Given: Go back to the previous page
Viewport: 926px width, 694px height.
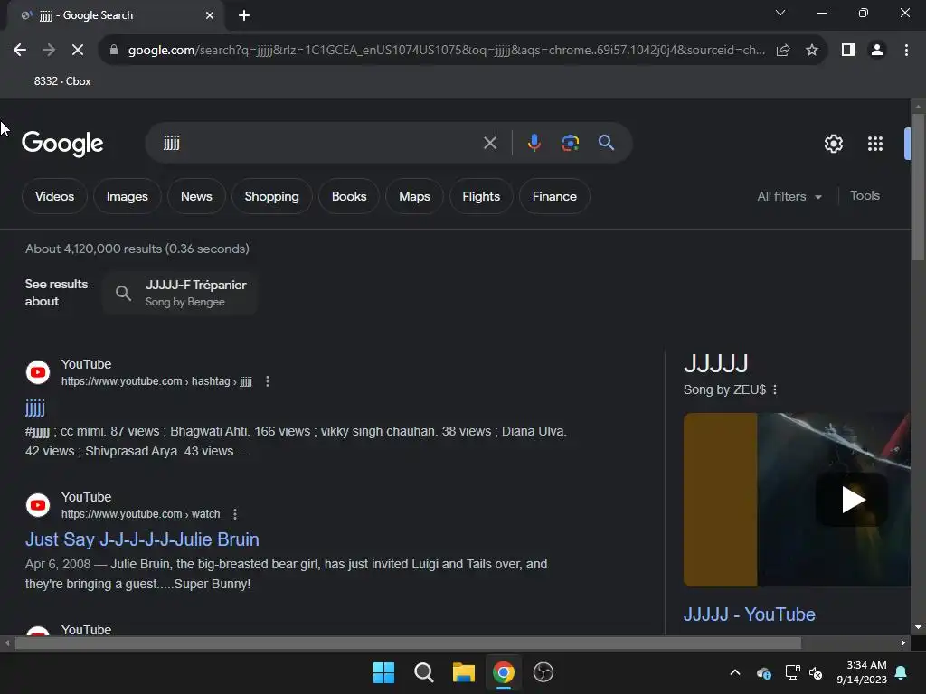Looking at the screenshot, I should [x=20, y=51].
